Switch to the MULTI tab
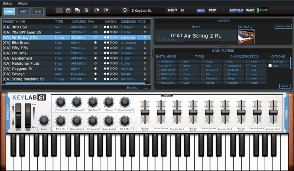Image resolution: width=294 pixels, height=171 pixels. point(23,11)
